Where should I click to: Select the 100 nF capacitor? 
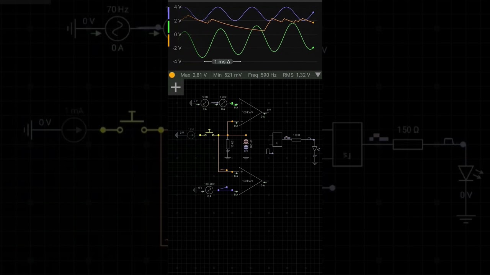click(246, 144)
